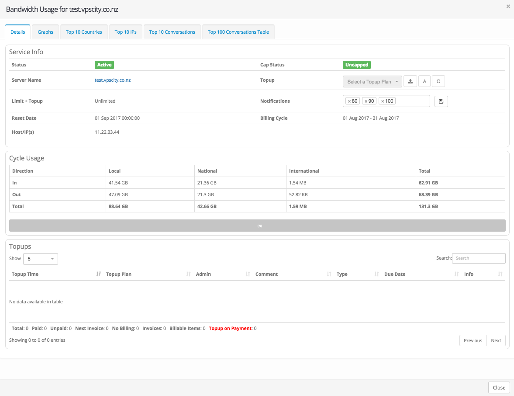This screenshot has width=514, height=396.
Task: Remove the 90 notification tag
Action: 366,101
